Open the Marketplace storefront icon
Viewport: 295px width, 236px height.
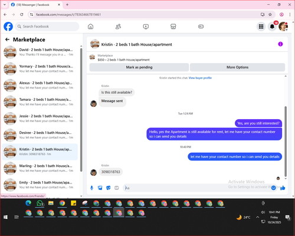tap(173, 27)
